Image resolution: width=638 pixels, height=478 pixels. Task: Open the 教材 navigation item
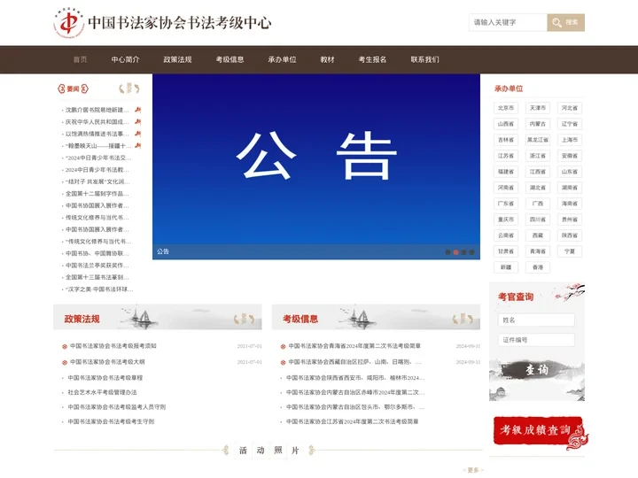[x=327, y=60]
